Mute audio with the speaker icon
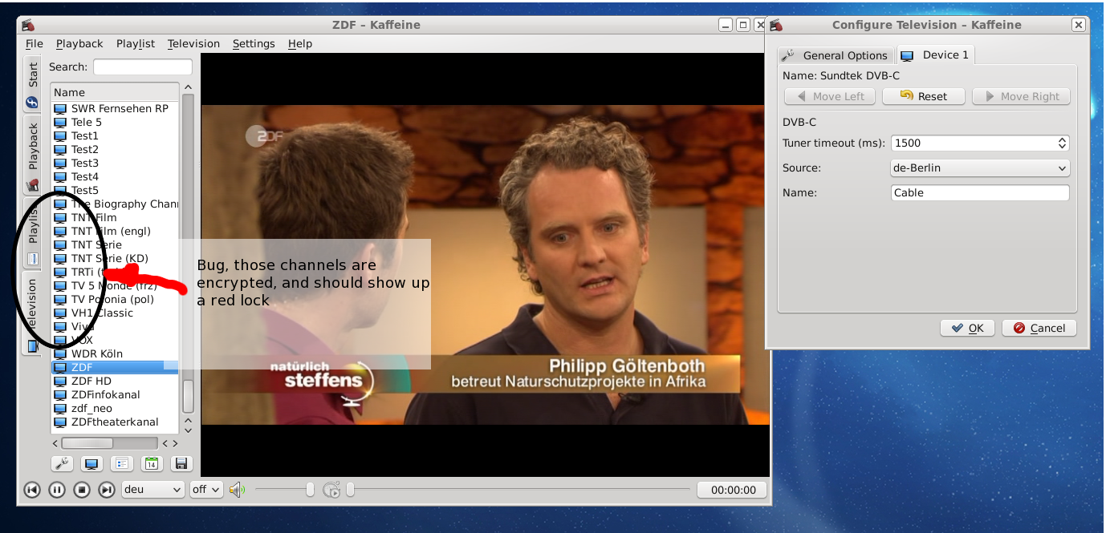 coord(237,490)
